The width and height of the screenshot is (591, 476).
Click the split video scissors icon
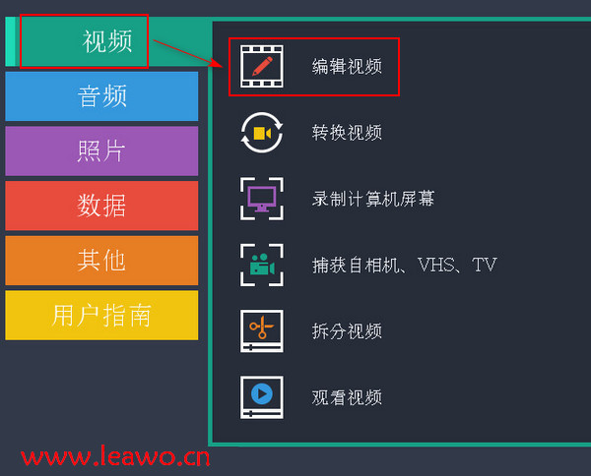click(x=262, y=331)
